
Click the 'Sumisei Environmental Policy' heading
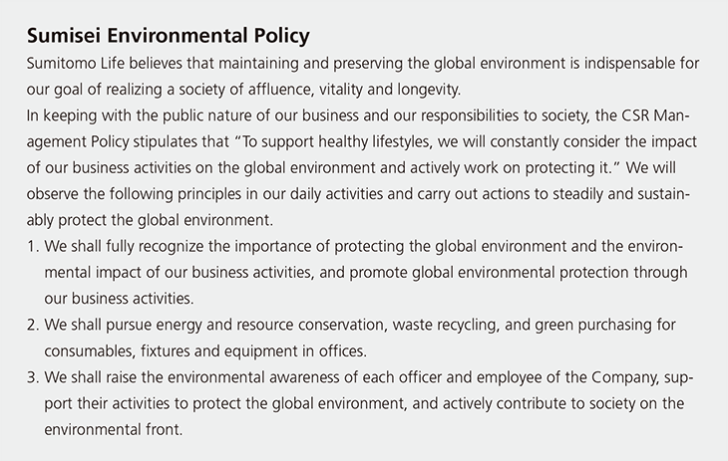coord(169,35)
